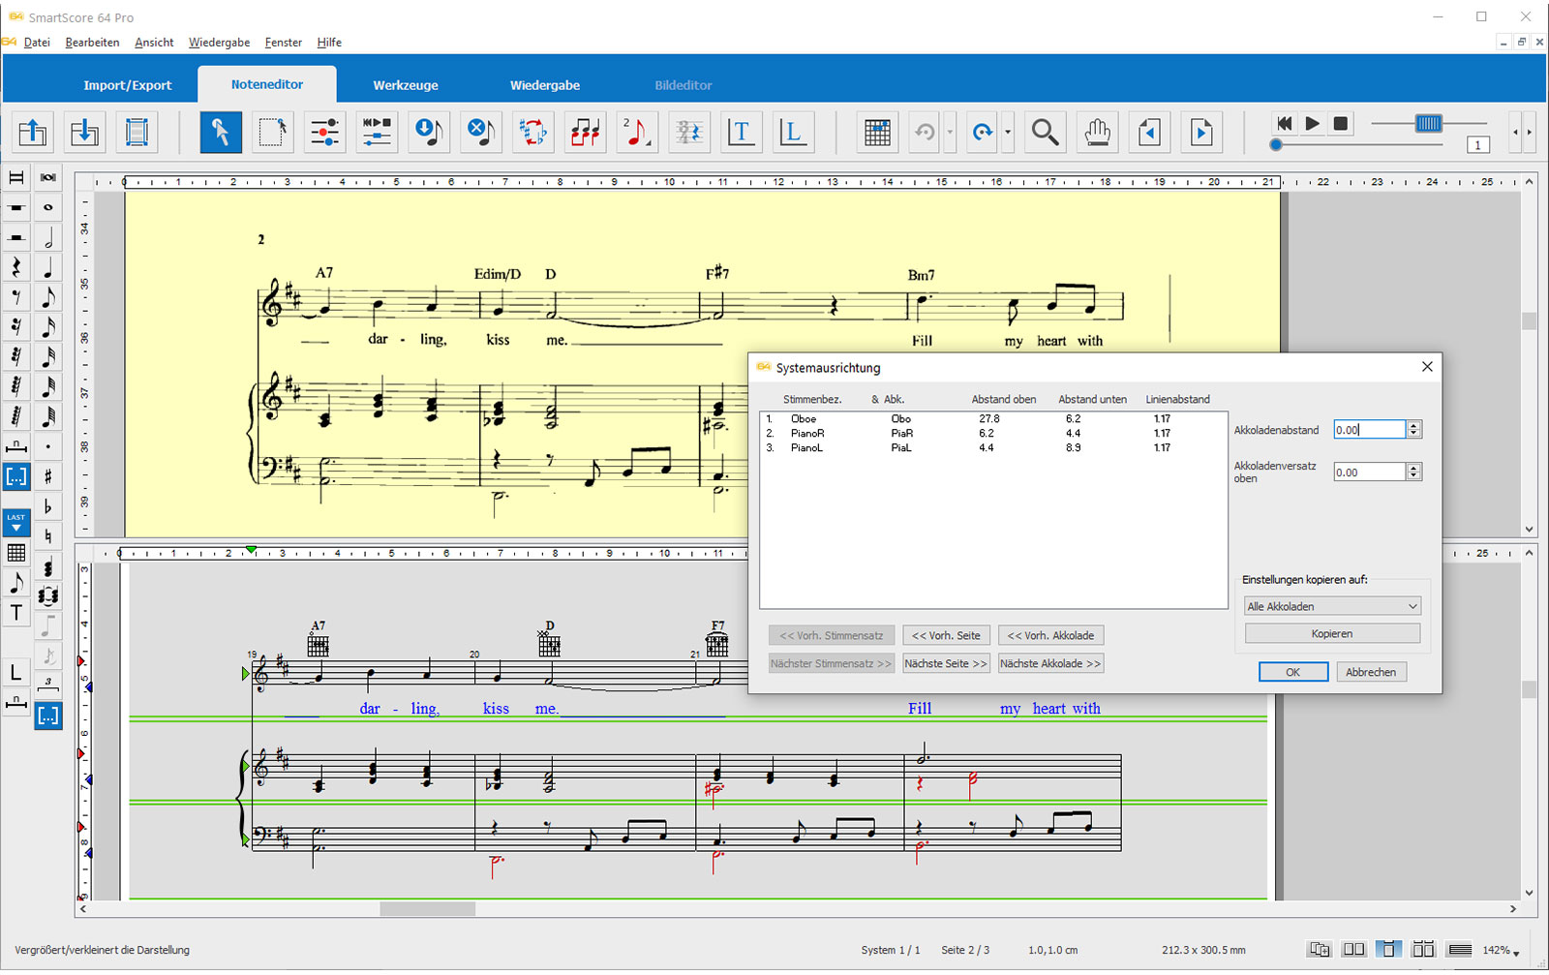Select the natural accidental in palette
Image resolution: width=1549 pixels, height=975 pixels.
pos(48,536)
